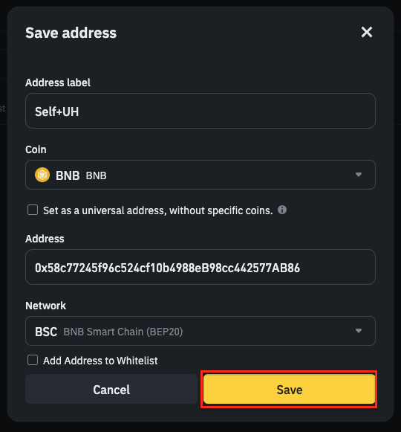Click into the 0x58c7... address field
The image size is (401, 432).
coord(200,267)
